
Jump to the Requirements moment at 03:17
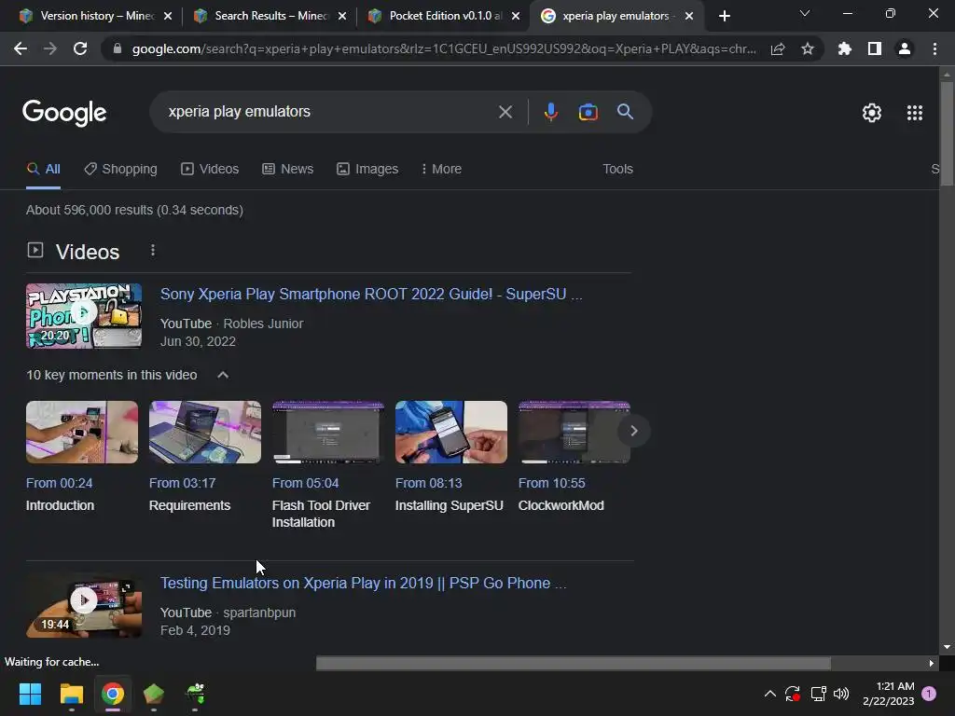(189, 494)
